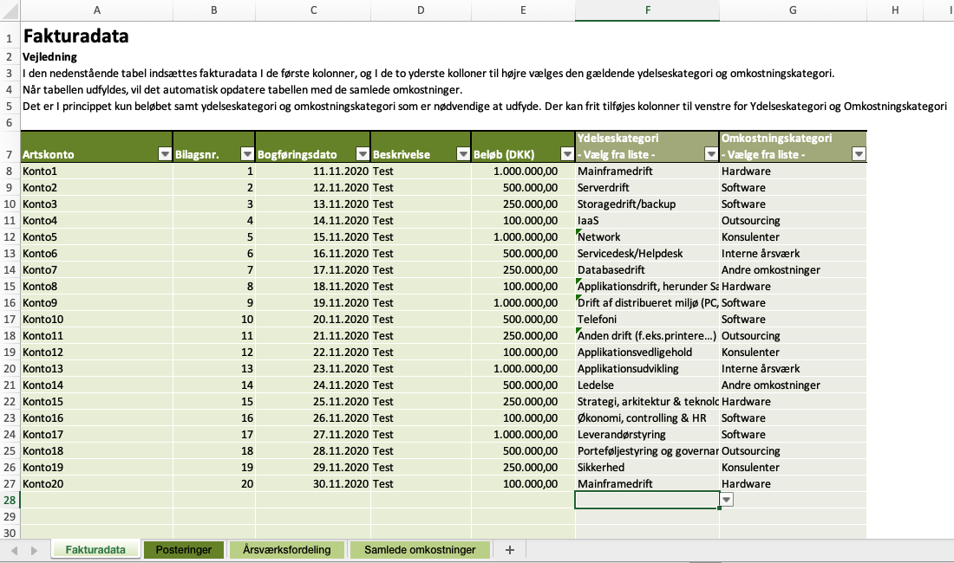Open the Årsværksfordeling sheet tab
The height and width of the screenshot is (563, 954).
pyautogui.click(x=286, y=550)
